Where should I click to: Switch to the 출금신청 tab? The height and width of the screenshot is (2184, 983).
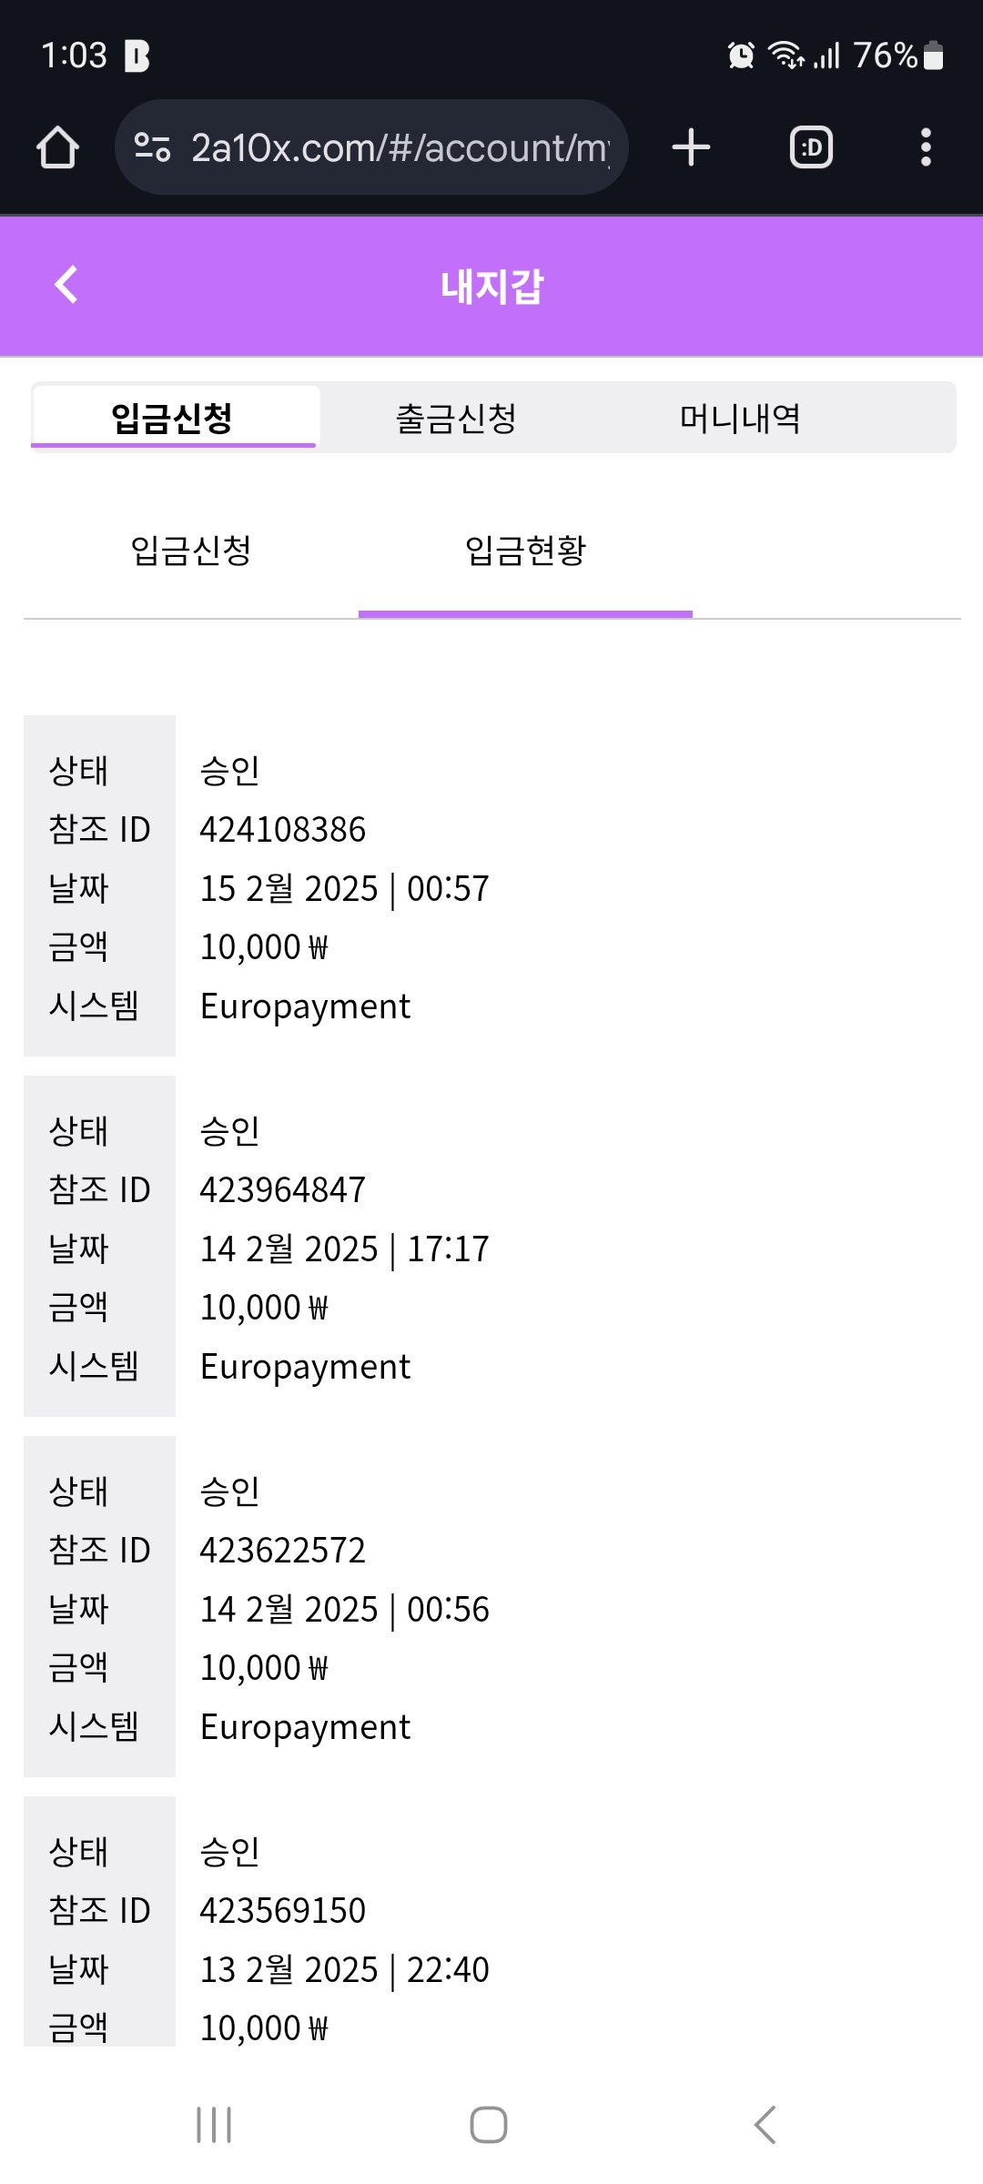(456, 419)
